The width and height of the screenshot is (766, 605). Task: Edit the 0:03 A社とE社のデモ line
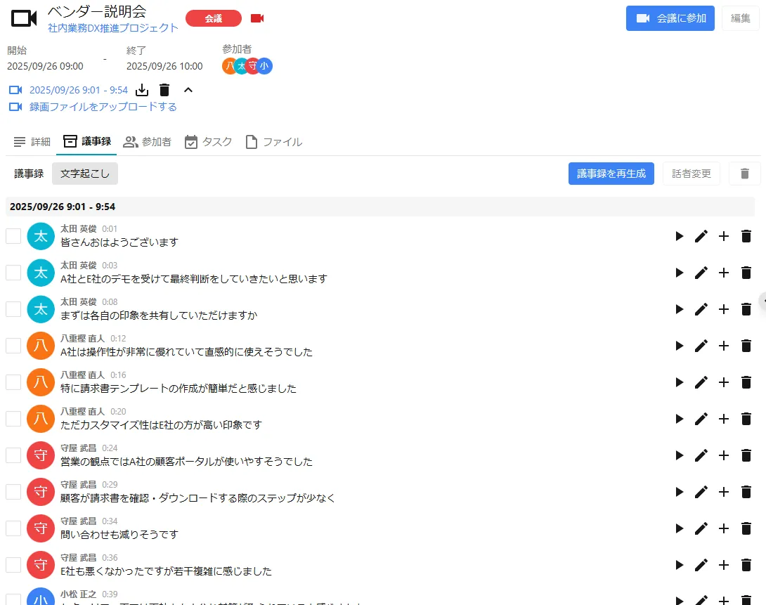(x=701, y=273)
